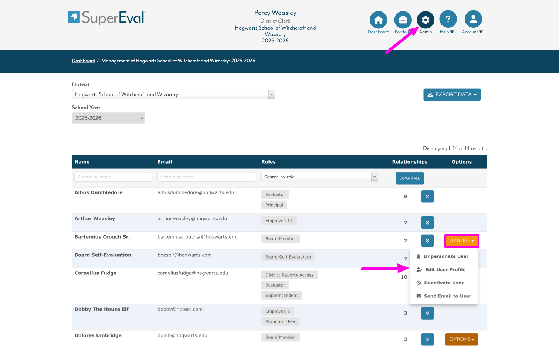Click the Expand All button
559x348 pixels.
pos(410,178)
